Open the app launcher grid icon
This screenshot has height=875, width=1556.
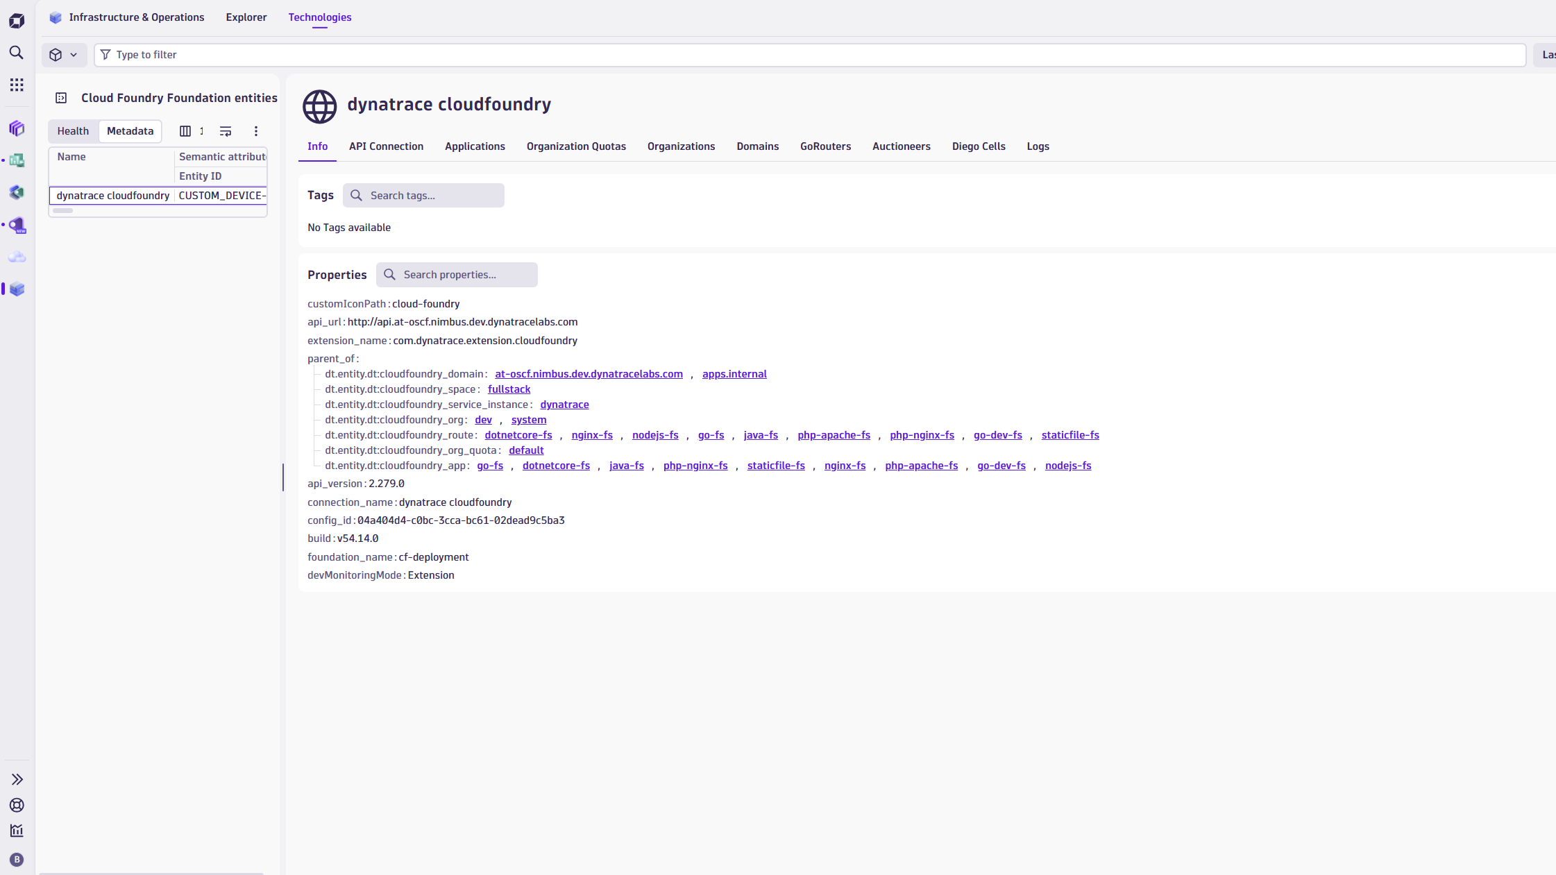point(17,85)
